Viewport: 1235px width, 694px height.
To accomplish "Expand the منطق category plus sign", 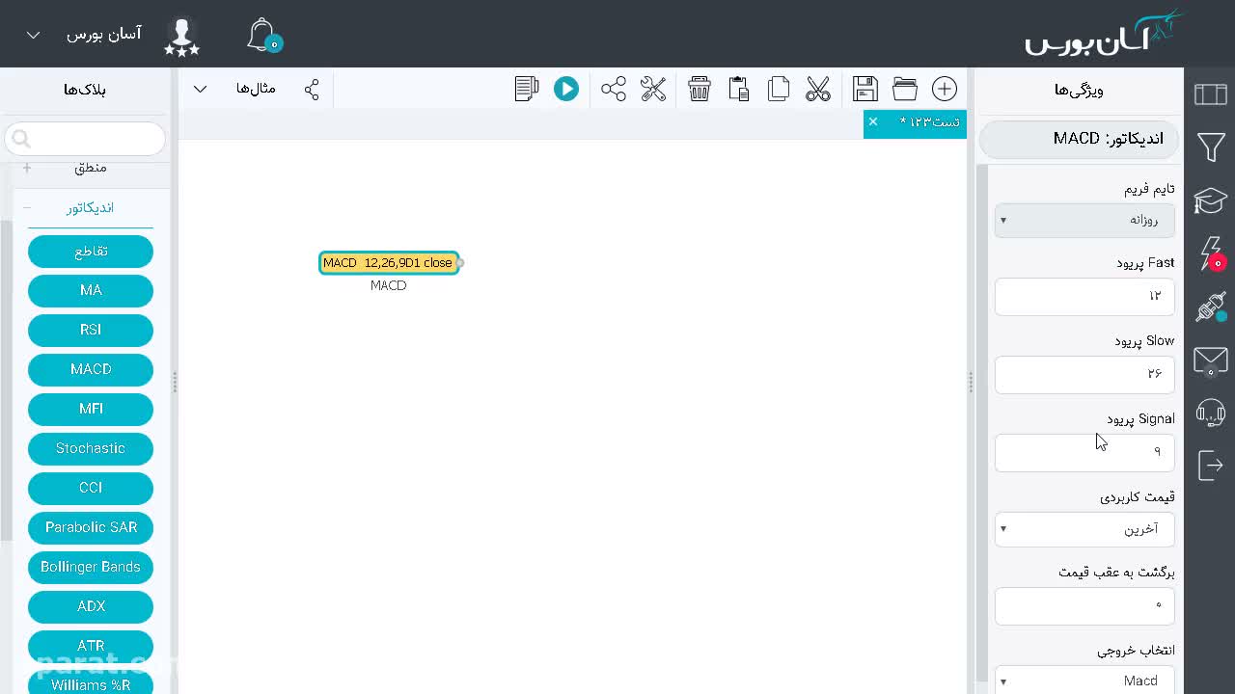I will 27,168.
